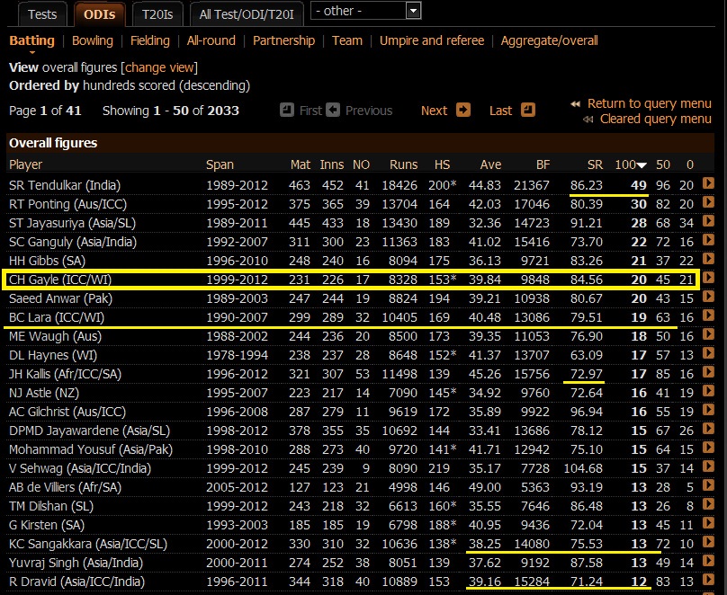Click the Next page link

pyautogui.click(x=434, y=111)
